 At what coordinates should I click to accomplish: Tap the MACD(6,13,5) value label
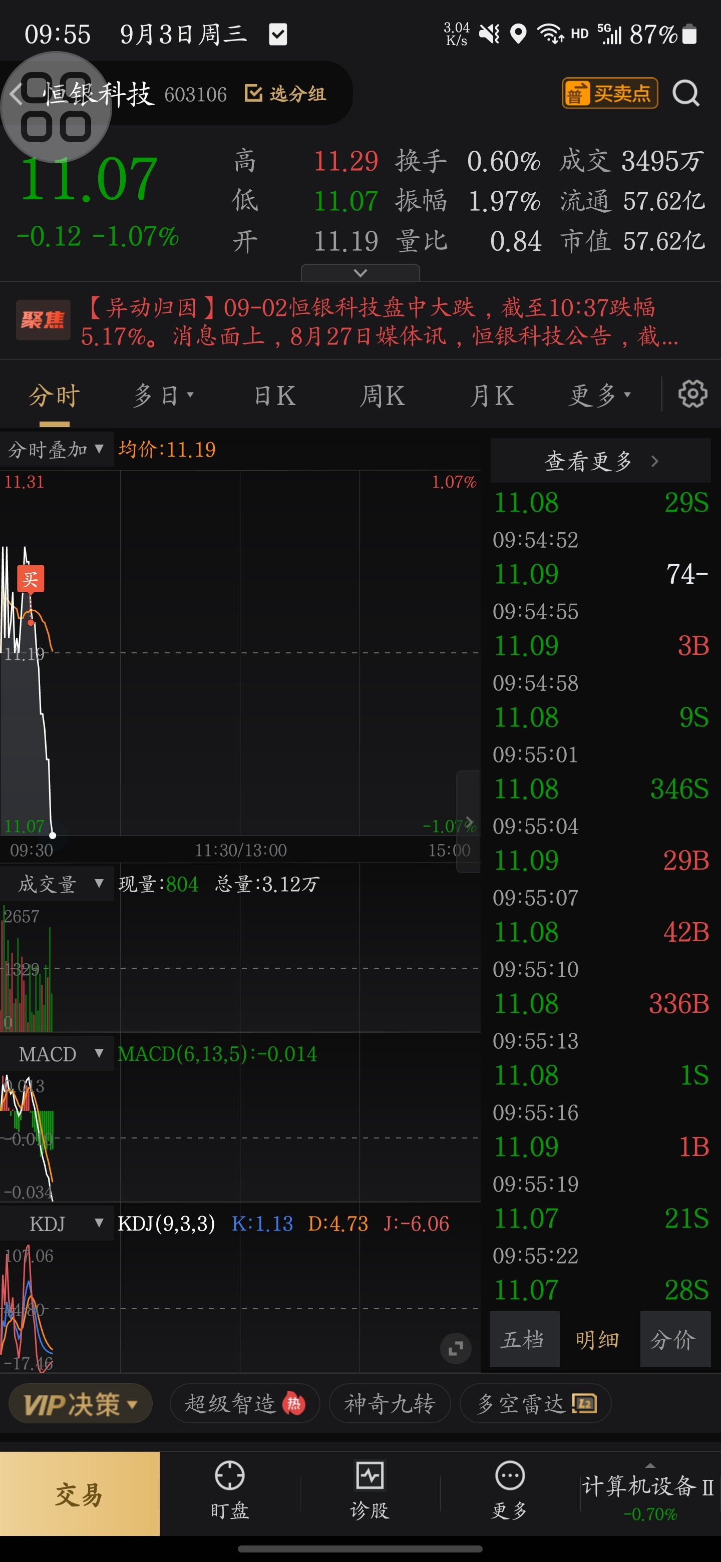click(217, 1054)
